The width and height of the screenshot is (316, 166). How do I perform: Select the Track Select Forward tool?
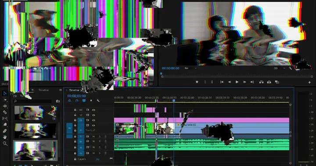click(5, 100)
